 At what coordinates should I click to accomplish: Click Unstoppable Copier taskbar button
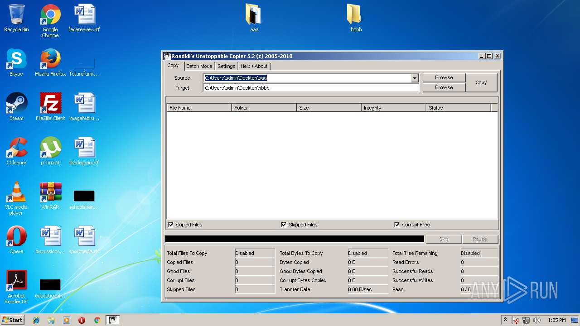(x=112, y=320)
